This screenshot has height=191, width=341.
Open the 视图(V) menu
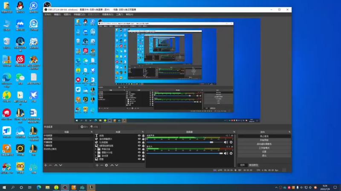coord(67,14)
